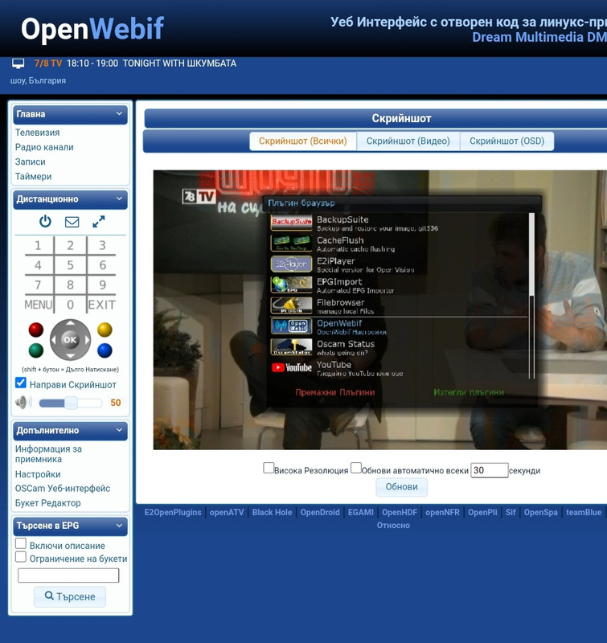
Task: Select the Скрийншот (Всички) tab
Action: 302,141
